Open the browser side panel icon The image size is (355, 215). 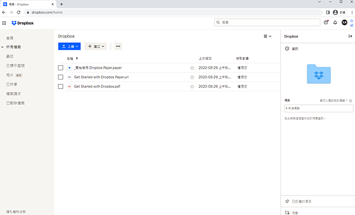pos(328,12)
